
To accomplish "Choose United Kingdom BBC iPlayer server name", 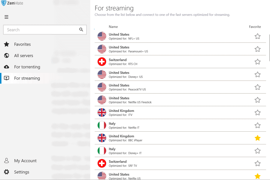I will coord(121,136).
